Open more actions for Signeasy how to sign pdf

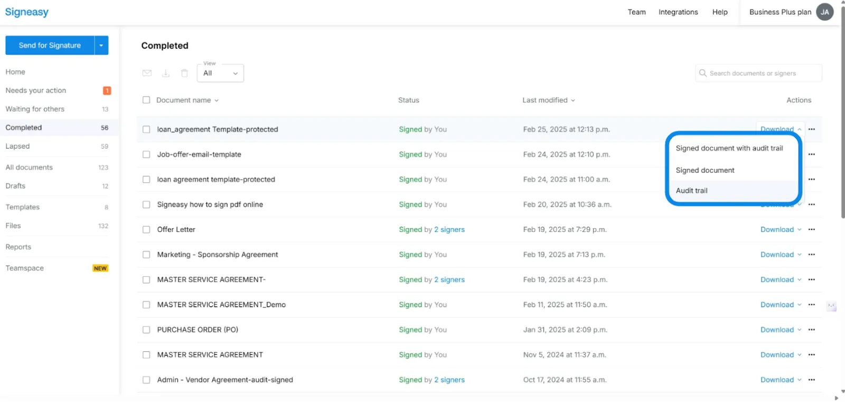click(x=812, y=205)
